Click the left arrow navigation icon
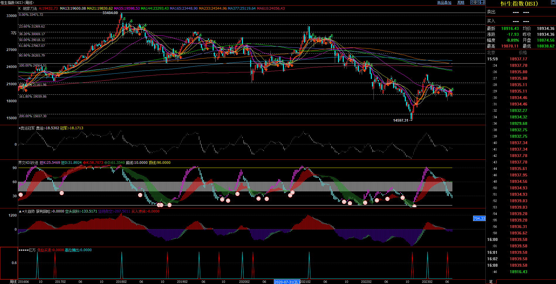The image size is (556, 284). click(x=473, y=2)
